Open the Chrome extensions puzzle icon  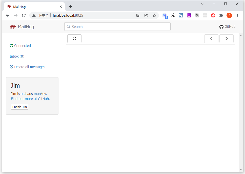[x=221, y=15]
